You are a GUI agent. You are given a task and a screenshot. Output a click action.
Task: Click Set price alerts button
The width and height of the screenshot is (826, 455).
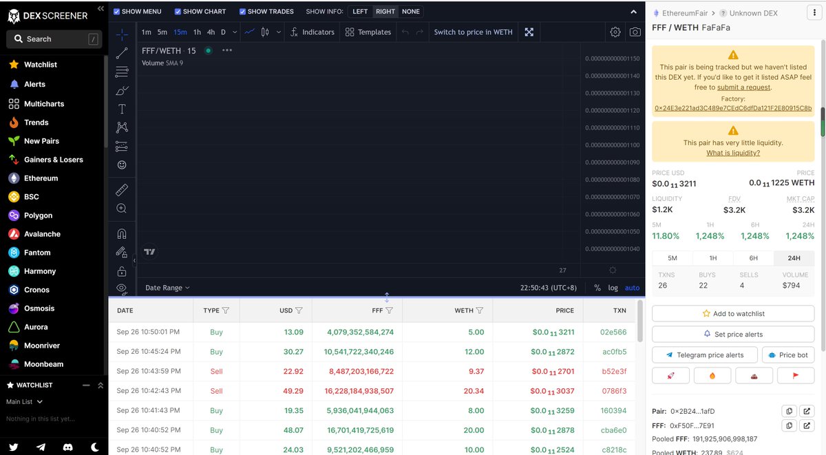point(733,334)
